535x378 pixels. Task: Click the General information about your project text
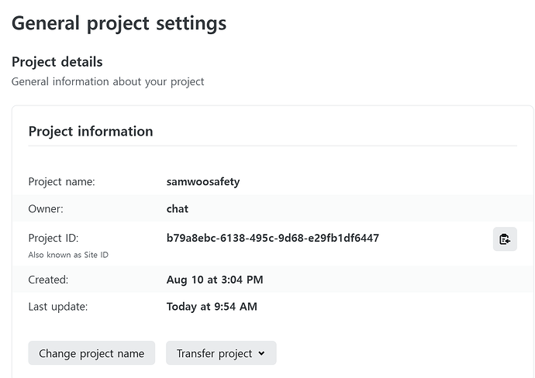coord(108,81)
